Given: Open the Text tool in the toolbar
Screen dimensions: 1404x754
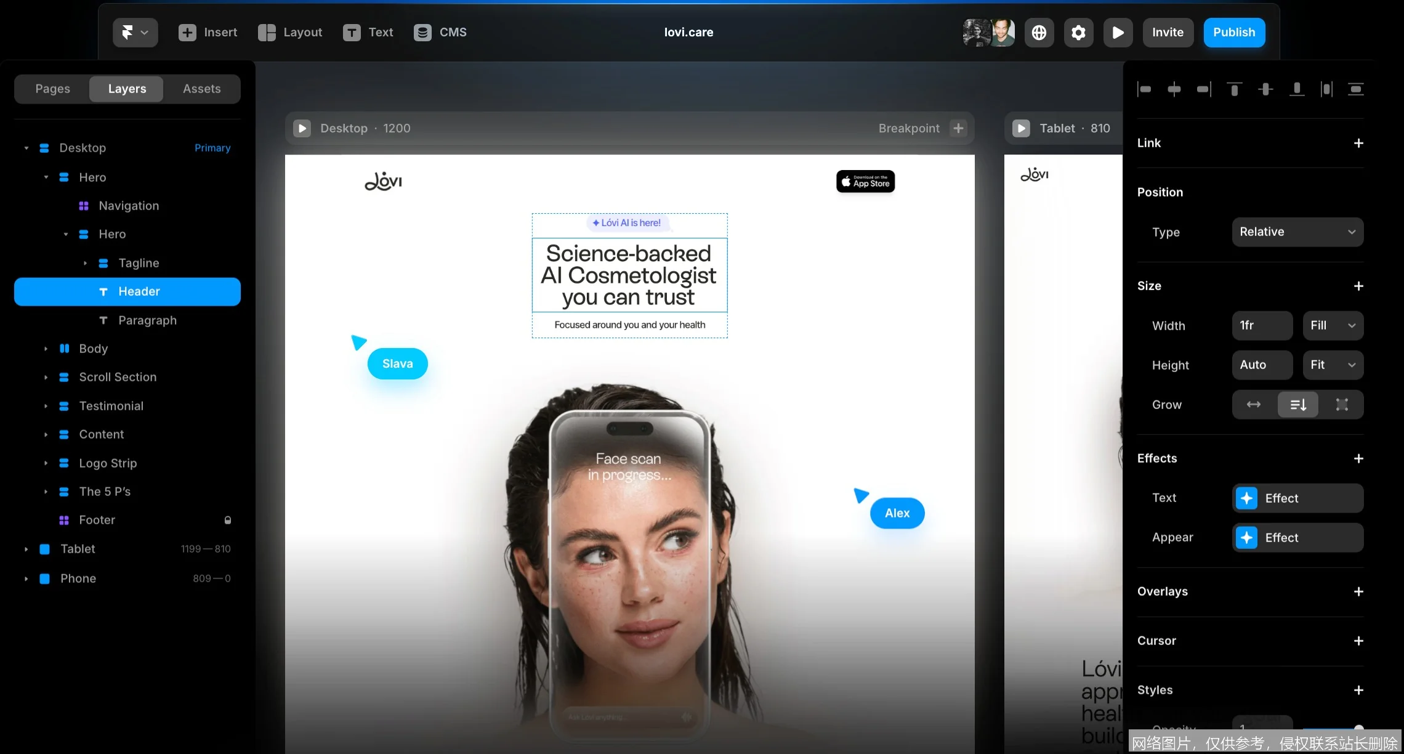Looking at the screenshot, I should tap(368, 32).
